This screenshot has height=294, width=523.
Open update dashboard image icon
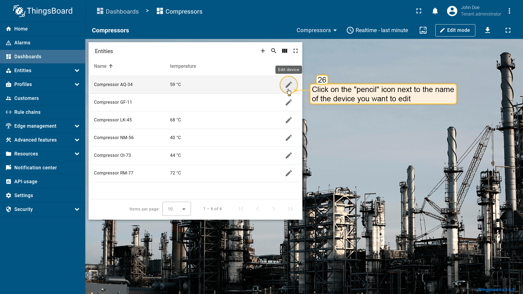point(423,30)
